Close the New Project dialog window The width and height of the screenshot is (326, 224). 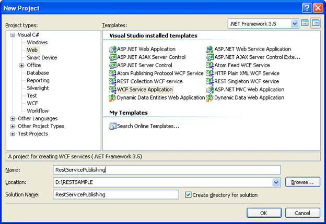pyautogui.click(x=318, y=8)
